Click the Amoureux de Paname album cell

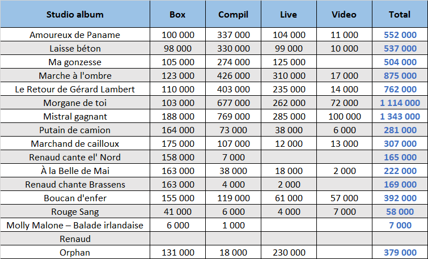click(x=75, y=35)
